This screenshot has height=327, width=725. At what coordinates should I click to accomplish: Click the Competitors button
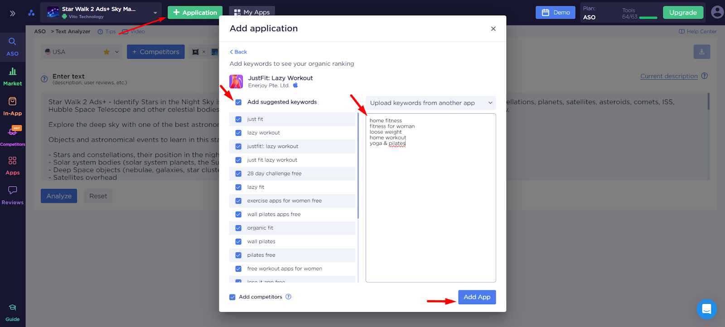pos(155,52)
